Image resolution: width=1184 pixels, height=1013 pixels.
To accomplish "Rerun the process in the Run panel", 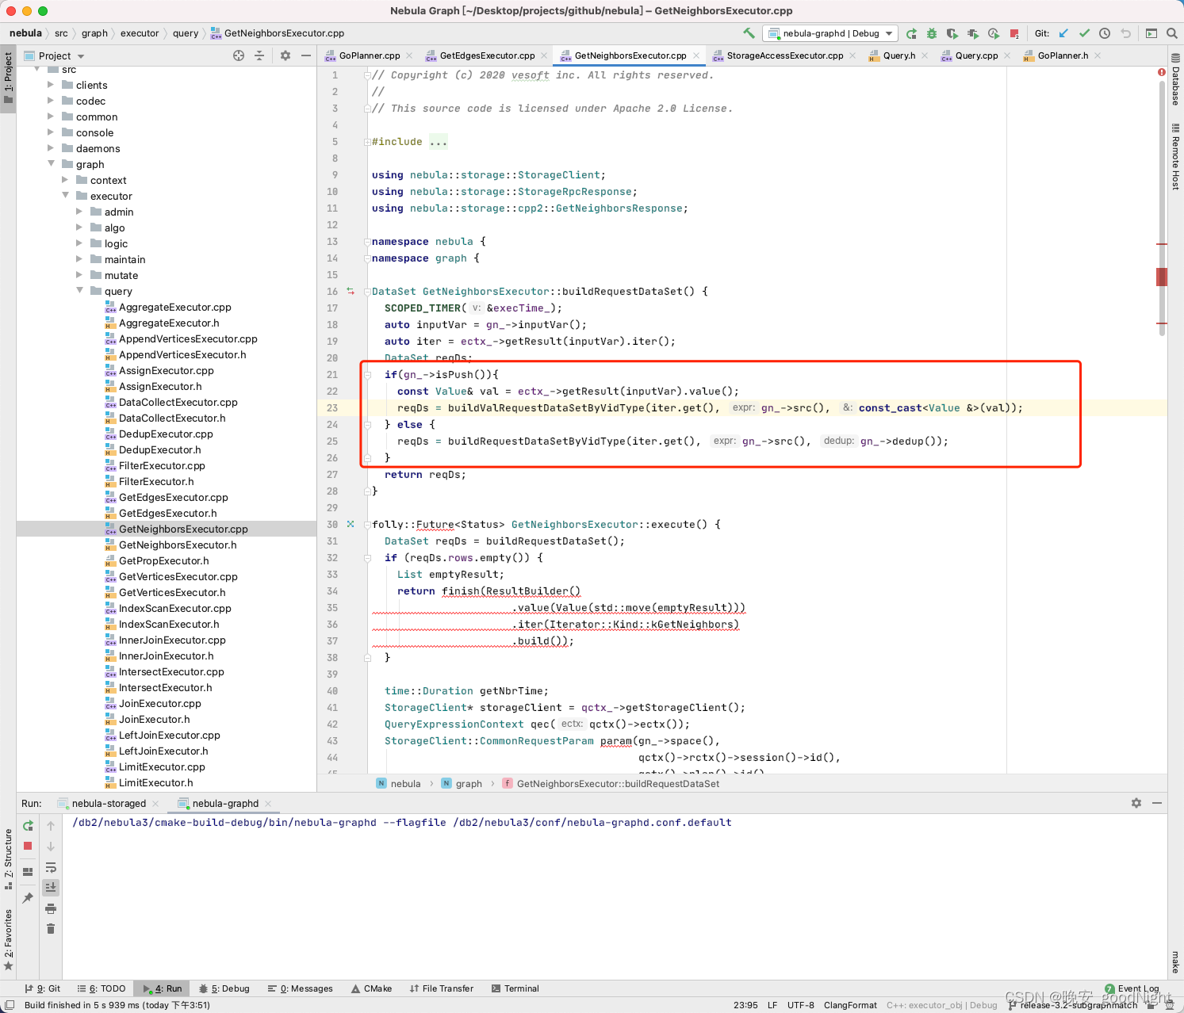I will tap(28, 826).
